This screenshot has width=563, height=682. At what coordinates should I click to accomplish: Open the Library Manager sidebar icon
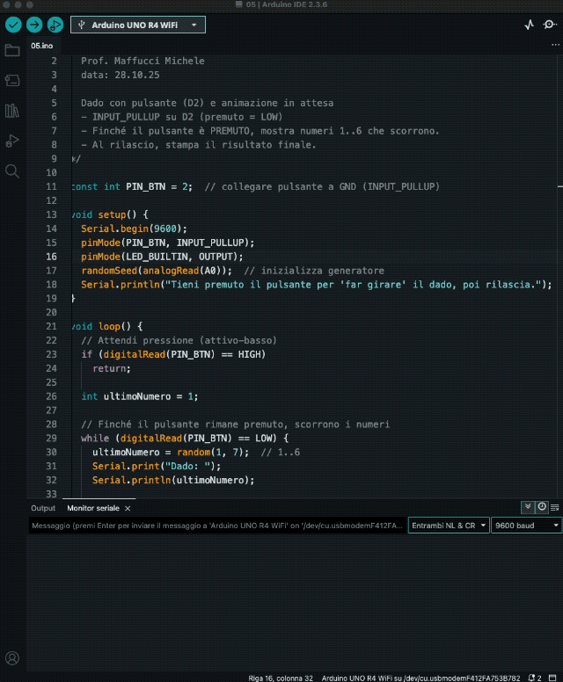12,111
